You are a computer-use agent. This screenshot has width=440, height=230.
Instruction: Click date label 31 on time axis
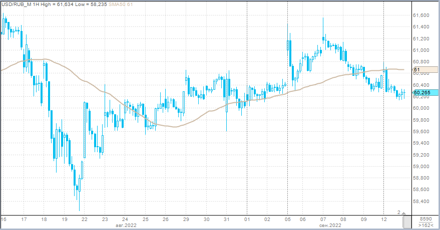click(227, 220)
